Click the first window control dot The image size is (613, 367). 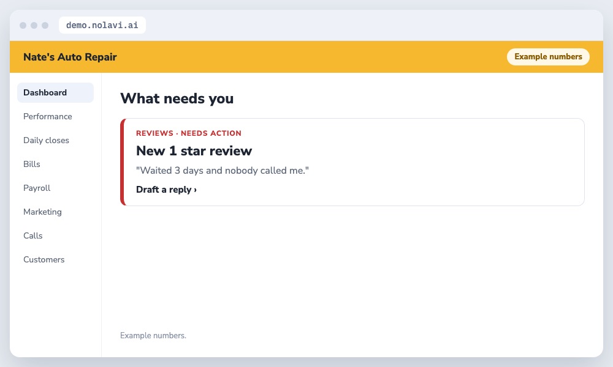(x=23, y=25)
